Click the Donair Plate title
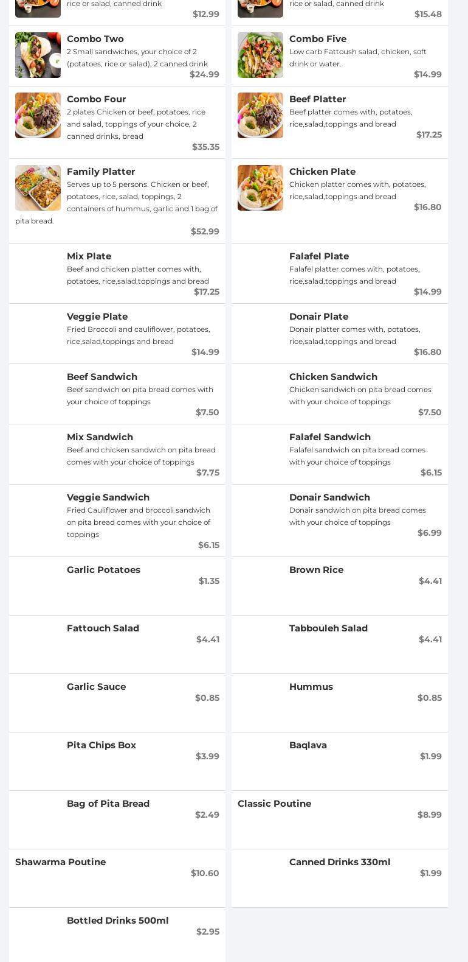 pyautogui.click(x=318, y=317)
